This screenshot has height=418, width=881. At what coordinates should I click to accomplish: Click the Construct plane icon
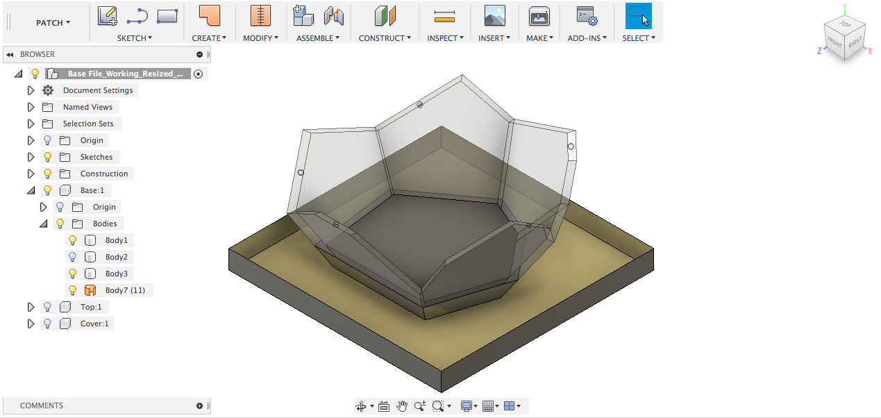click(x=385, y=15)
